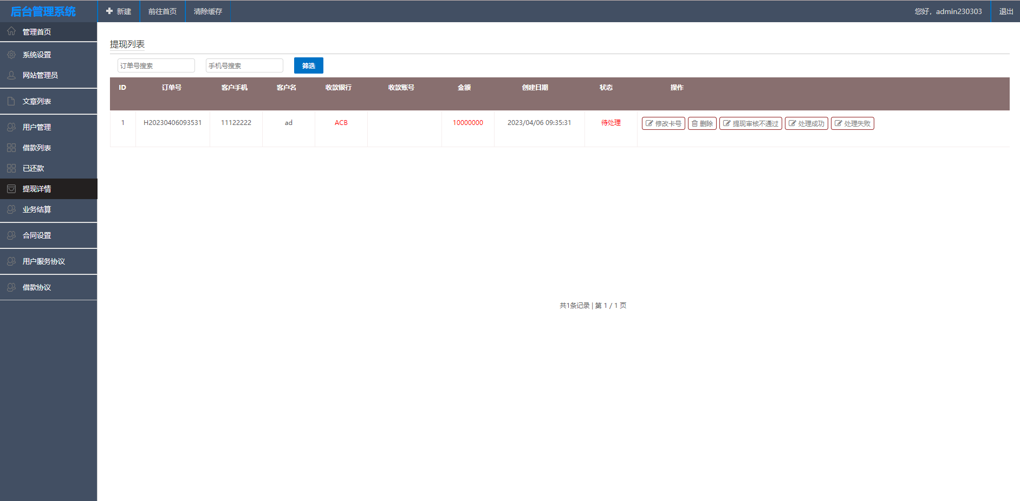
Task: Click the plus icon next to 新建
Action: click(109, 11)
